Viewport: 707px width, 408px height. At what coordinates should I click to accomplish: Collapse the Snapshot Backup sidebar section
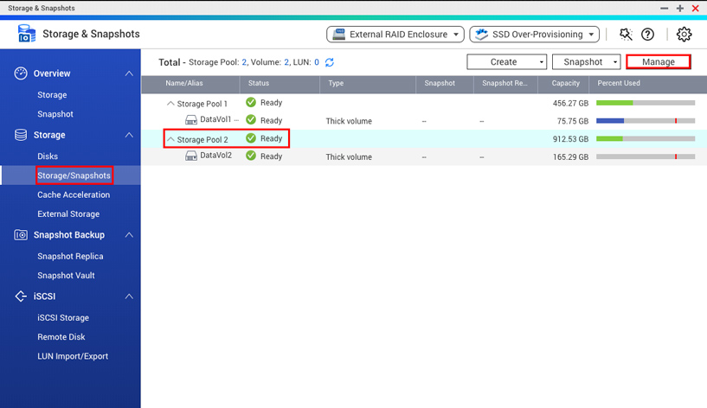click(x=129, y=234)
